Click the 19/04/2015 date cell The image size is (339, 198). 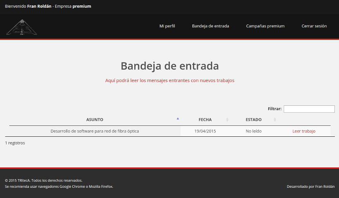[205, 131]
